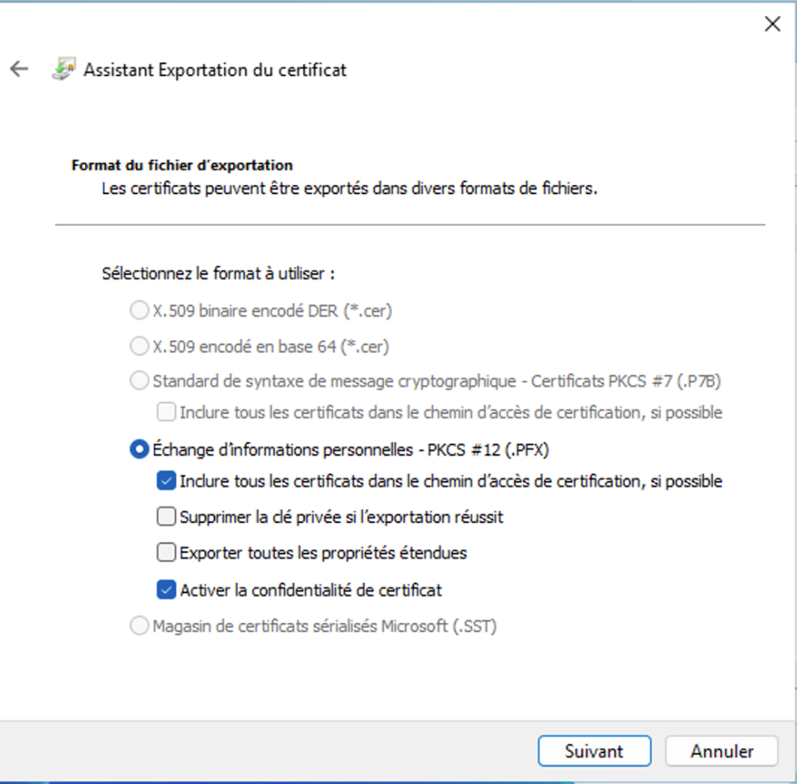The image size is (797, 784).
Task: Click the Sélectionnez le format à utiliser label
Action: (218, 273)
